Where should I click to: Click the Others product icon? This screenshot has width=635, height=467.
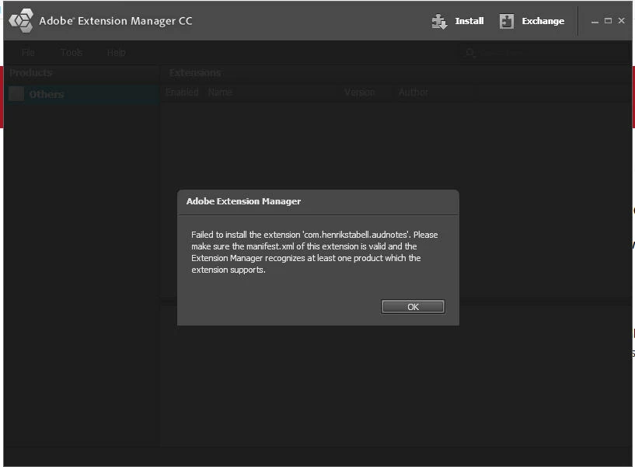pyautogui.click(x=16, y=94)
